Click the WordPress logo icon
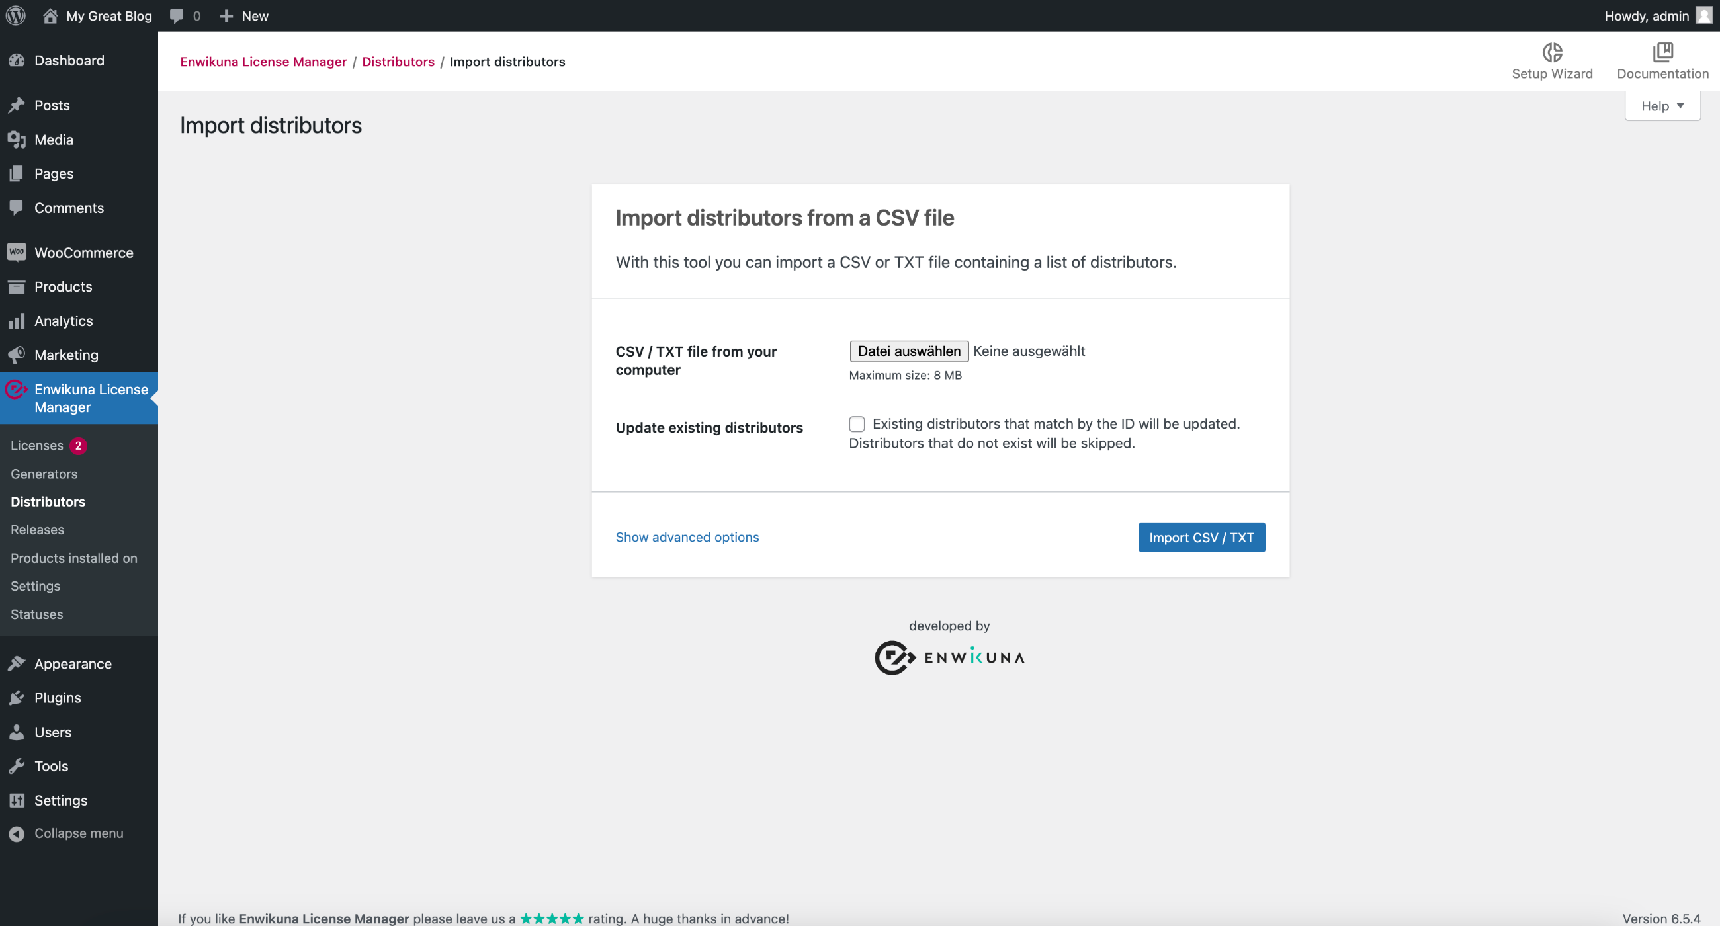The width and height of the screenshot is (1720, 926). coord(15,15)
